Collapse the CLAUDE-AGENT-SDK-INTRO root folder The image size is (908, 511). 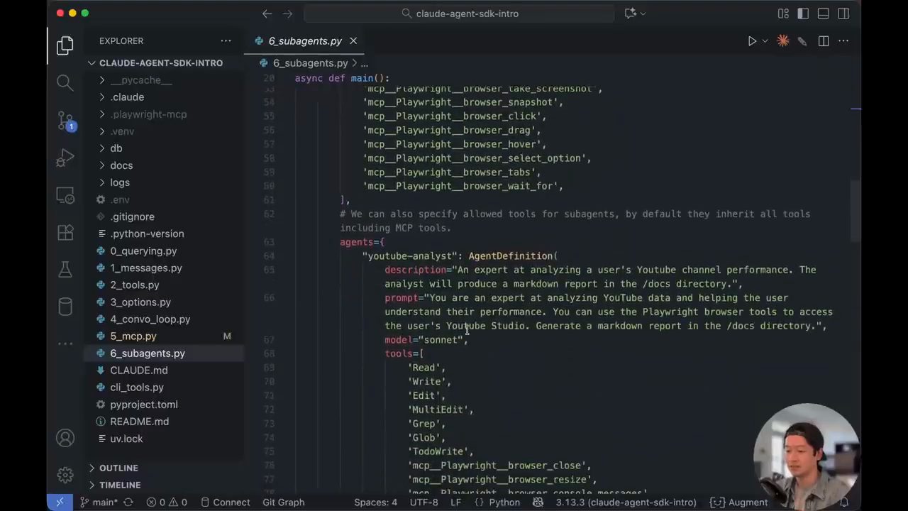pos(161,63)
